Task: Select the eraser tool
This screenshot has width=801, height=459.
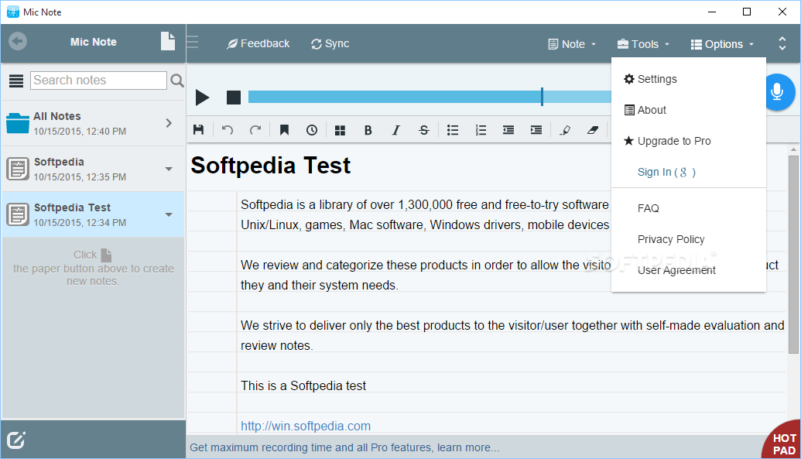Action: click(593, 130)
